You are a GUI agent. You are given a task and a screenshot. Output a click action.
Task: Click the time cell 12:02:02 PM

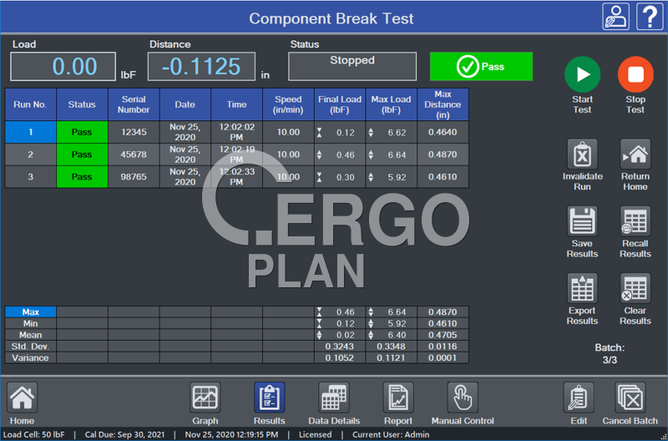[236, 132]
